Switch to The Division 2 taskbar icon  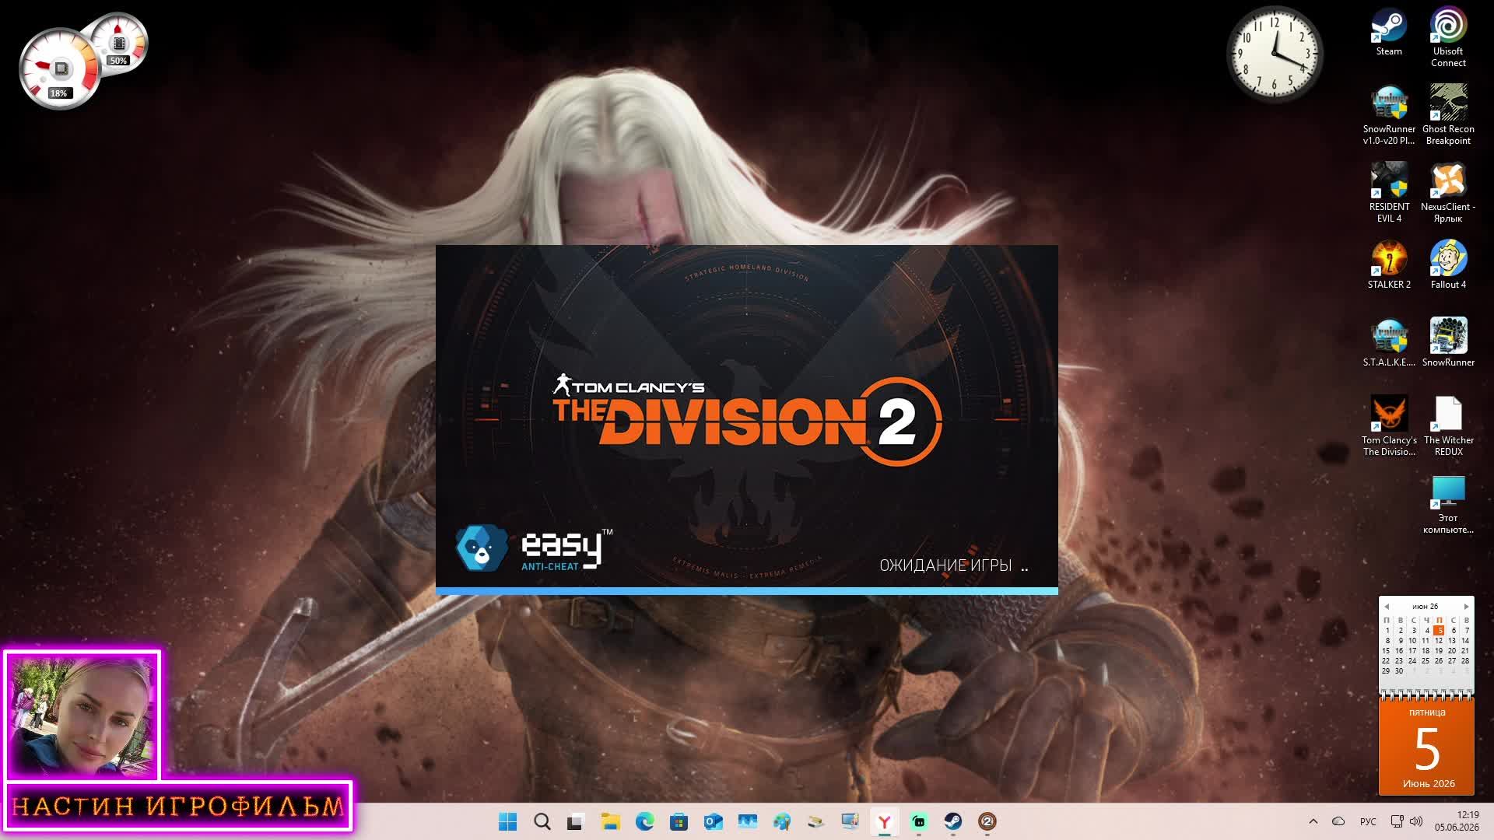[x=987, y=821]
